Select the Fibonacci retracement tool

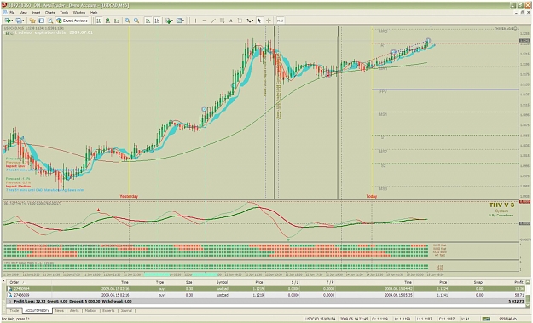tap(222, 20)
